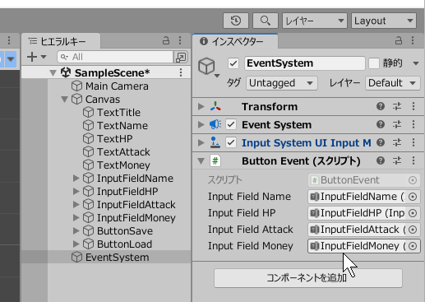
Task: Open the Static flags dropdown arrow
Action: click(x=416, y=63)
